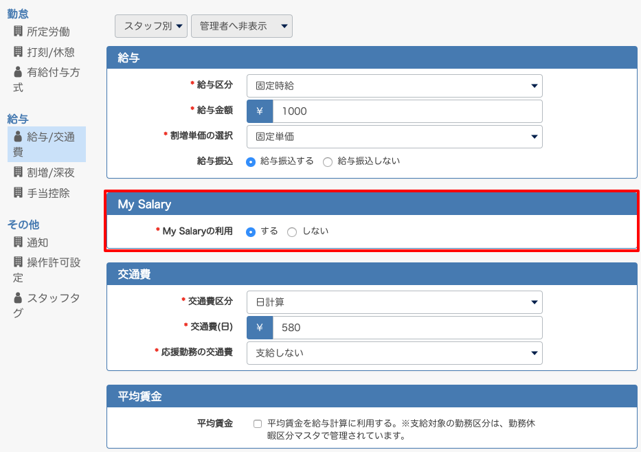This screenshot has height=452, width=641.
Task: Click building icon beside 通知
Action: 18,242
